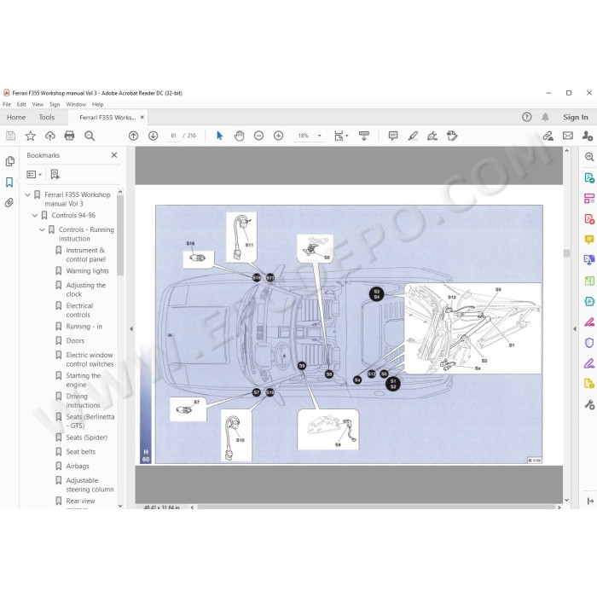
Task: Open the Starting the engine bookmark
Action: (x=84, y=380)
